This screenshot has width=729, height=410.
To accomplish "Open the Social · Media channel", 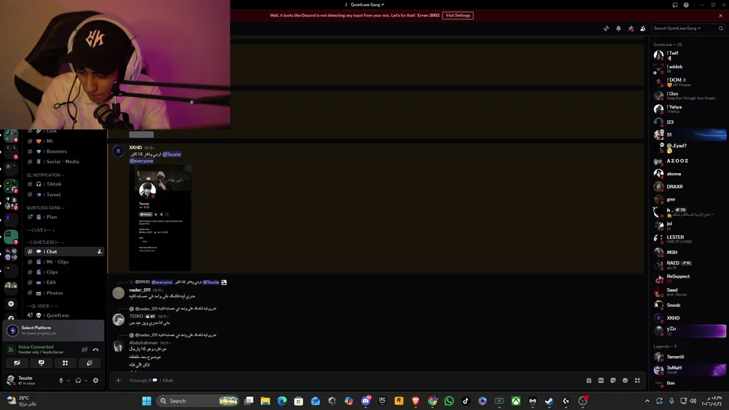I will pos(64,162).
